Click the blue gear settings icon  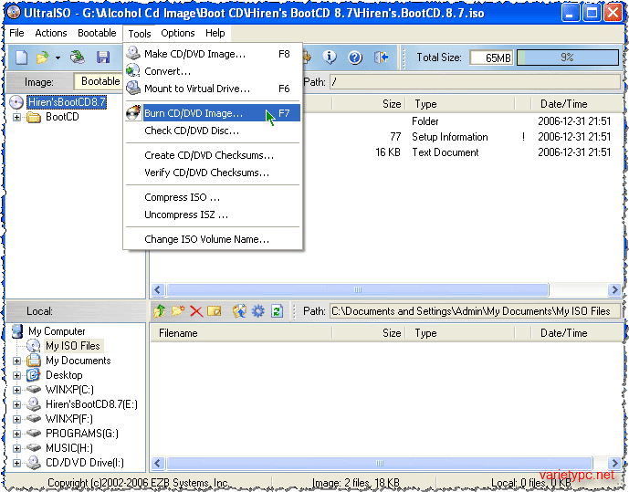click(258, 310)
